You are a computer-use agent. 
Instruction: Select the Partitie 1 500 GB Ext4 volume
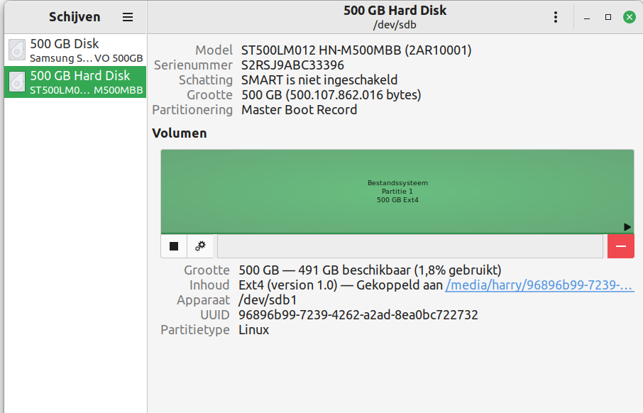point(397,192)
